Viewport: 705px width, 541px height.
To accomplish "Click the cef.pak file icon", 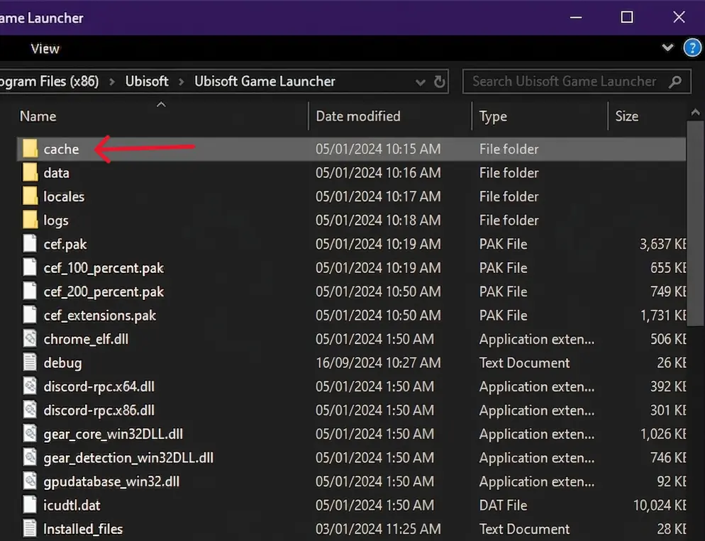I will [x=30, y=244].
